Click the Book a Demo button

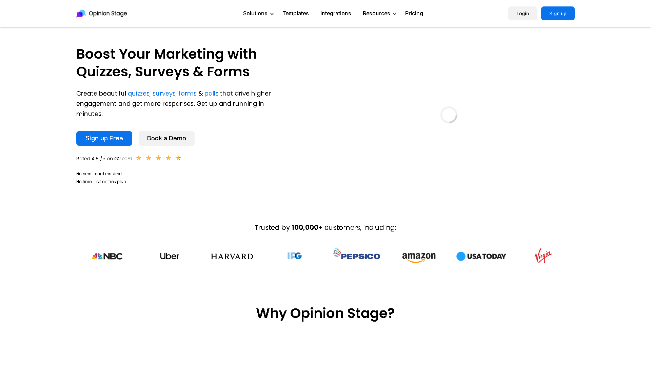pyautogui.click(x=166, y=138)
